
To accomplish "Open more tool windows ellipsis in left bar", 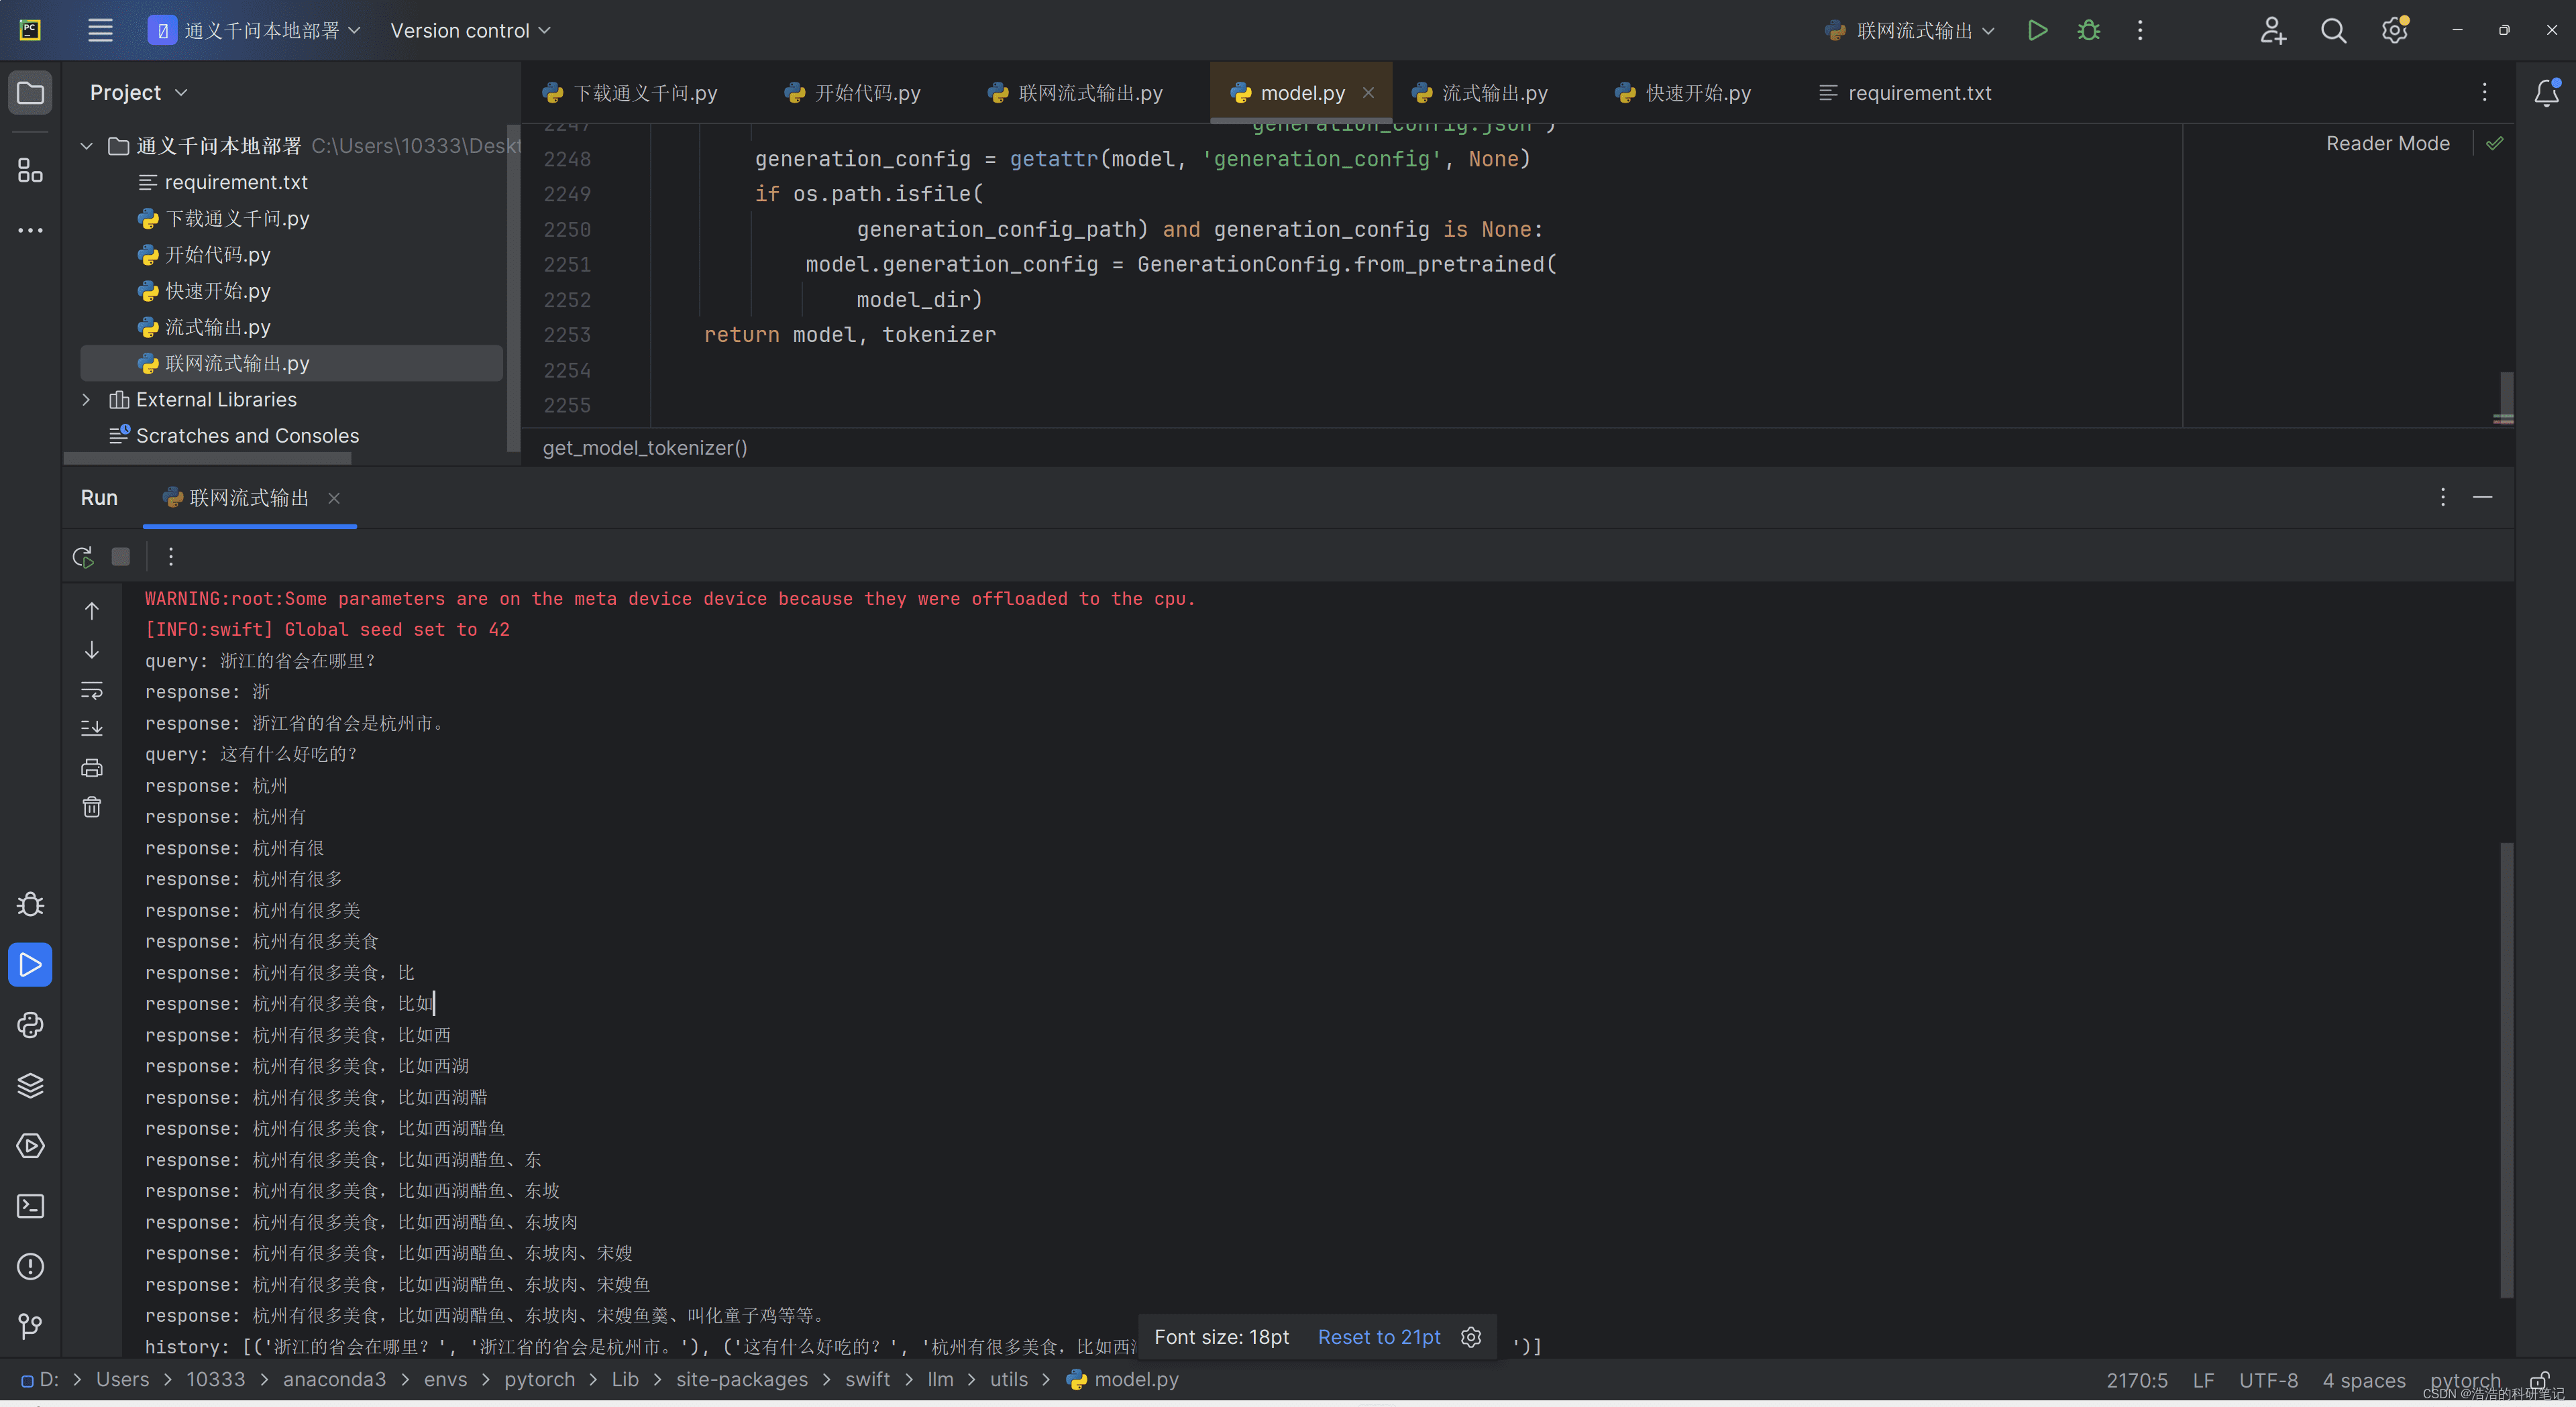I will (x=30, y=230).
